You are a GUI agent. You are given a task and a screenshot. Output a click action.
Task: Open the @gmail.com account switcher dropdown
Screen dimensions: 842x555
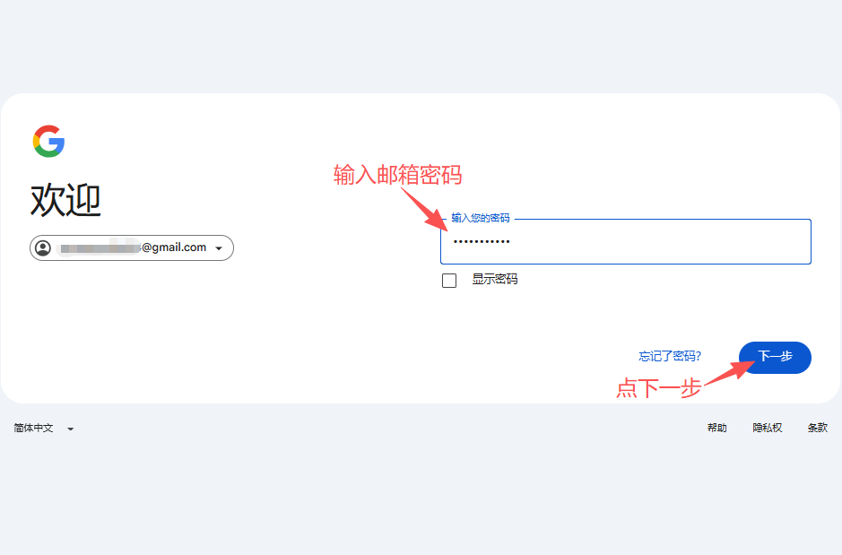[132, 248]
